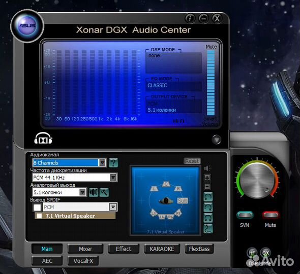Click the speaker test icon beside Analog Out
Screen dimensions: 300x274
coord(94,192)
